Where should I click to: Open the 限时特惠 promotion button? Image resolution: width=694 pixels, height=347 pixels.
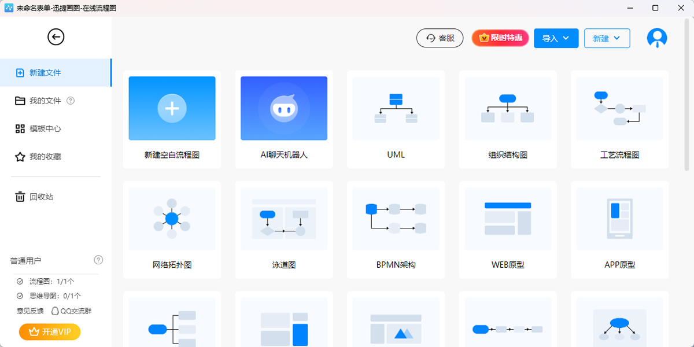click(500, 38)
